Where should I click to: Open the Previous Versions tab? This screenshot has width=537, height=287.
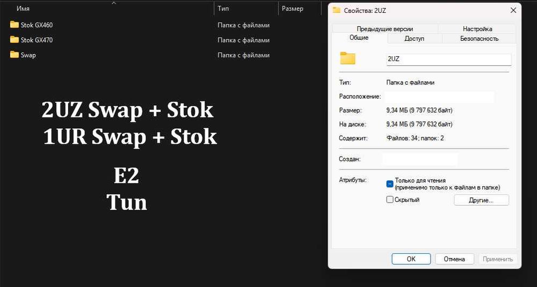point(385,29)
